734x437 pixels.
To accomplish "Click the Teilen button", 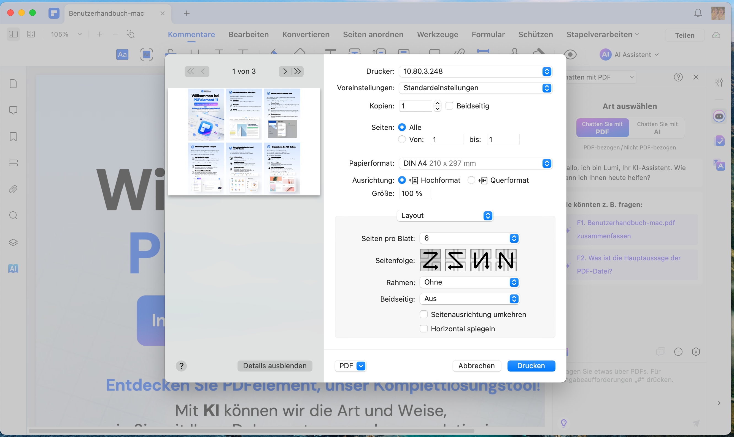I will (685, 35).
